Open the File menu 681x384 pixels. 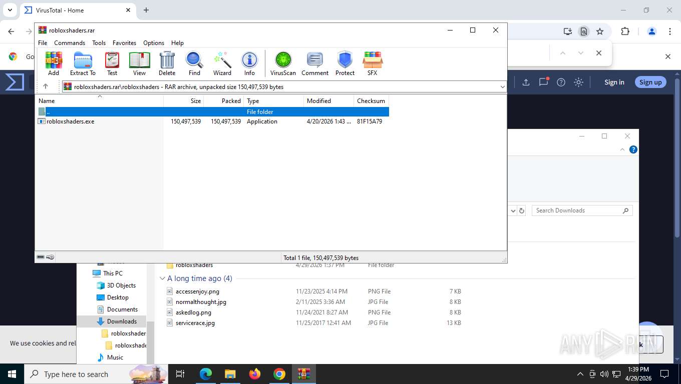(43, 43)
